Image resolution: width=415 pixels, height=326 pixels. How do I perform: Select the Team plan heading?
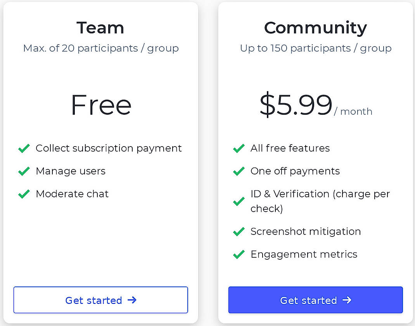[100, 28]
